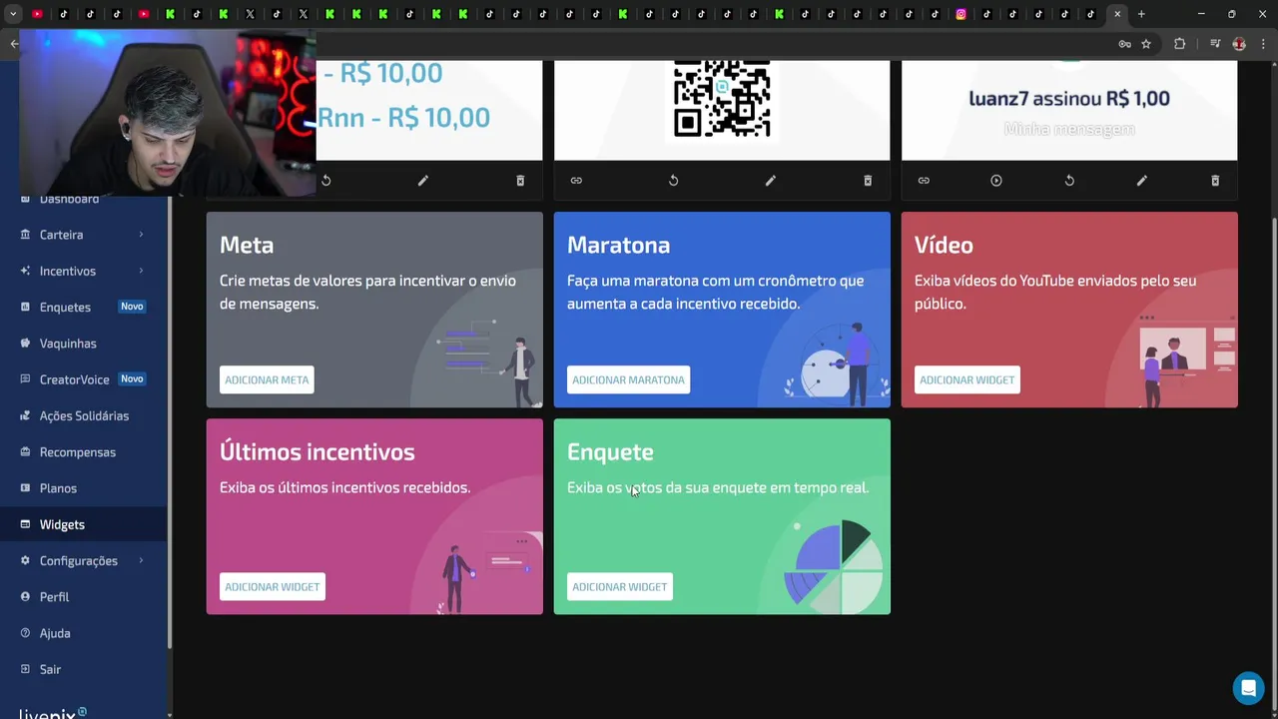Add a widget from the Últimos incentivos card

pyautogui.click(x=272, y=586)
